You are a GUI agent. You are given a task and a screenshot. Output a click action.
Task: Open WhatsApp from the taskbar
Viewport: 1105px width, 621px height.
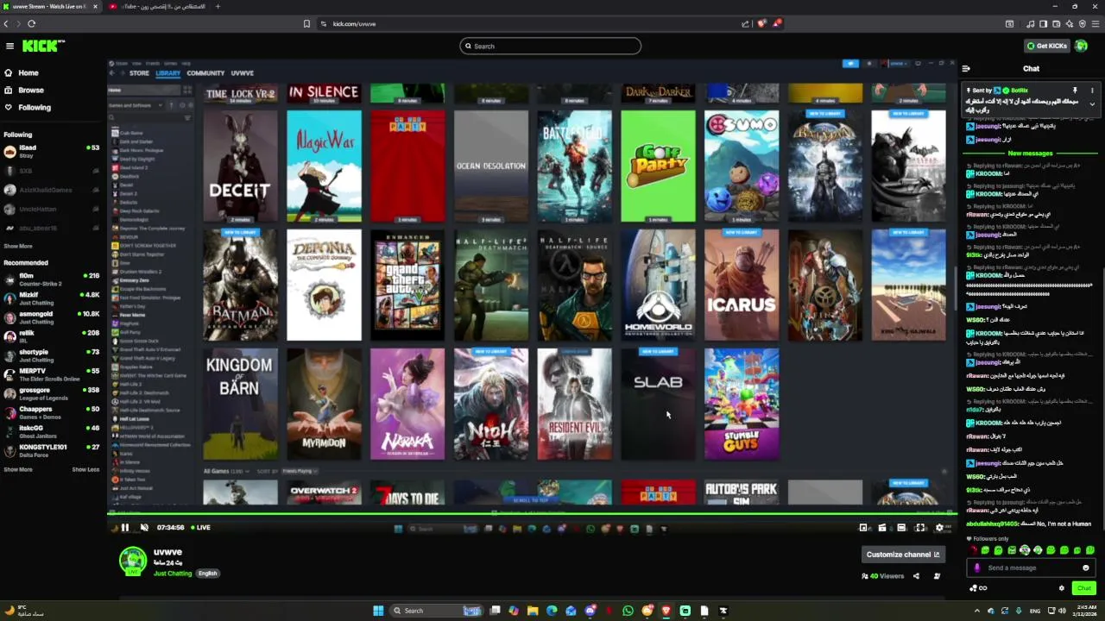[x=628, y=611]
